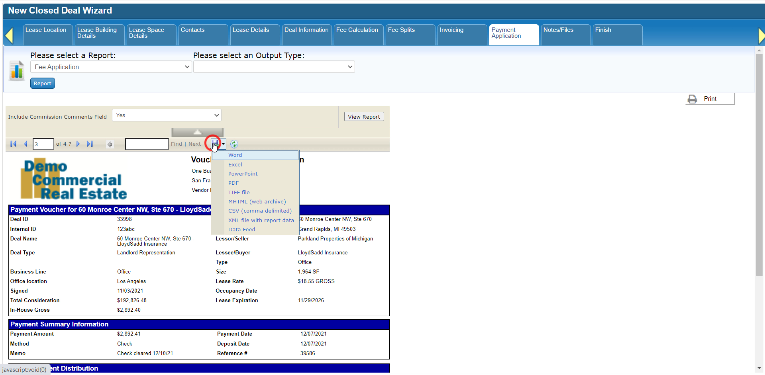Go to previous report page
This screenshot has height=375, width=765.
tap(26, 144)
